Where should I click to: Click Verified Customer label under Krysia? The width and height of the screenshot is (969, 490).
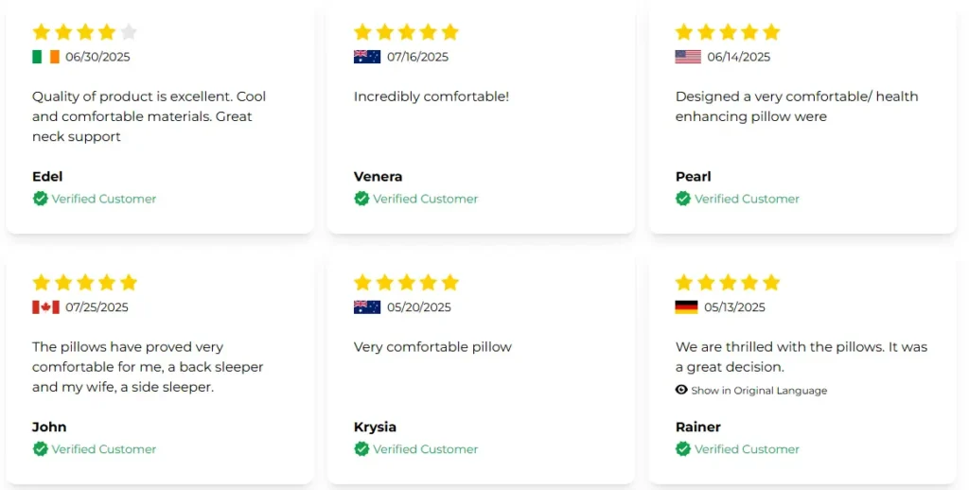[x=425, y=449]
